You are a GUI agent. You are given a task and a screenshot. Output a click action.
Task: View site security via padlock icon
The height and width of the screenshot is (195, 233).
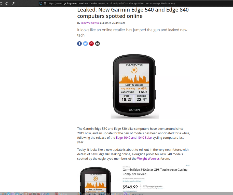pos(45,3)
